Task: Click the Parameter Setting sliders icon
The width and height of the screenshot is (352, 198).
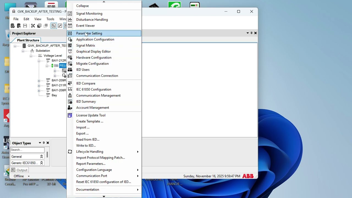Action: [x=70, y=33]
